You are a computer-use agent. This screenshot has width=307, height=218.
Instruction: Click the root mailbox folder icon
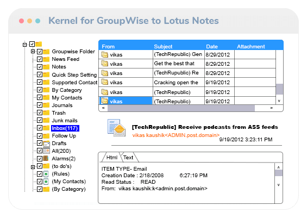tap(39, 44)
